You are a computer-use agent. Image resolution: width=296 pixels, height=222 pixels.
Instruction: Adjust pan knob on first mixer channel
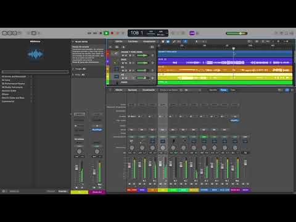(132, 147)
